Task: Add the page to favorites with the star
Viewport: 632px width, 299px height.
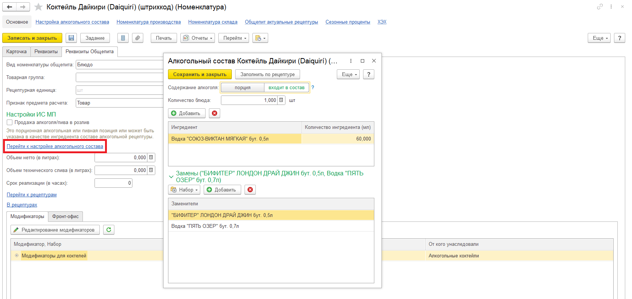Action: (38, 7)
